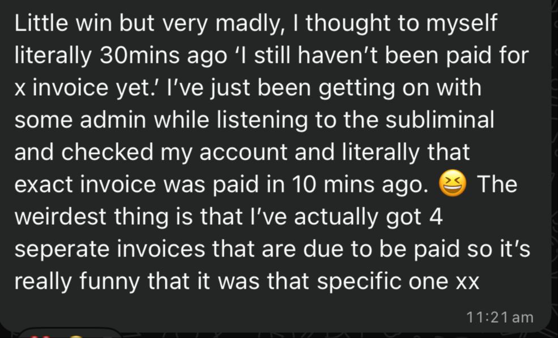Click the word 'weirdest' in the message

[60, 217]
